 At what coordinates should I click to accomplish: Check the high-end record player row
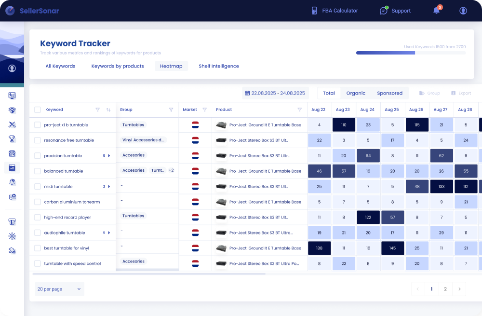point(38,217)
